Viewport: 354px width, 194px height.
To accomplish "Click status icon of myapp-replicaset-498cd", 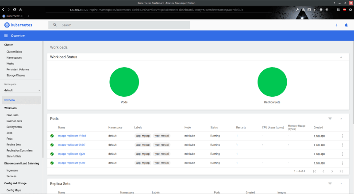I will (52, 136).
